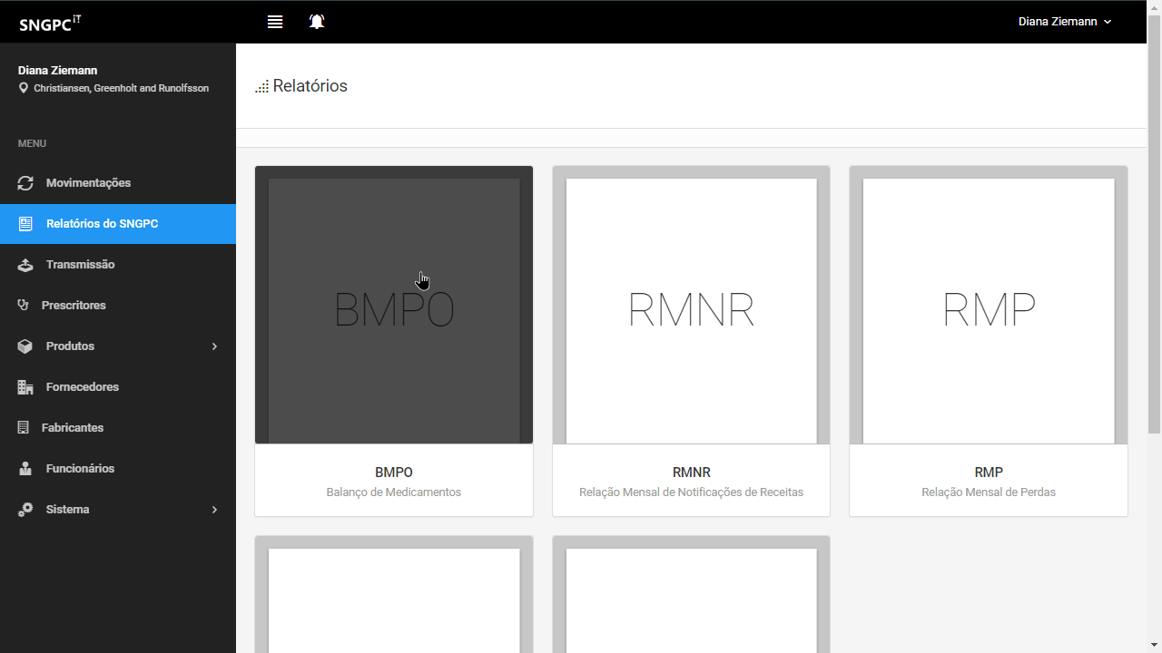Open the RMP report thumbnail
The width and height of the screenshot is (1162, 653).
click(x=989, y=305)
